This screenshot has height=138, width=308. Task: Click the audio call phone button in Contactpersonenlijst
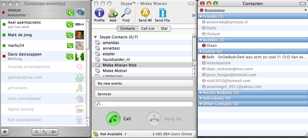click(x=45, y=132)
